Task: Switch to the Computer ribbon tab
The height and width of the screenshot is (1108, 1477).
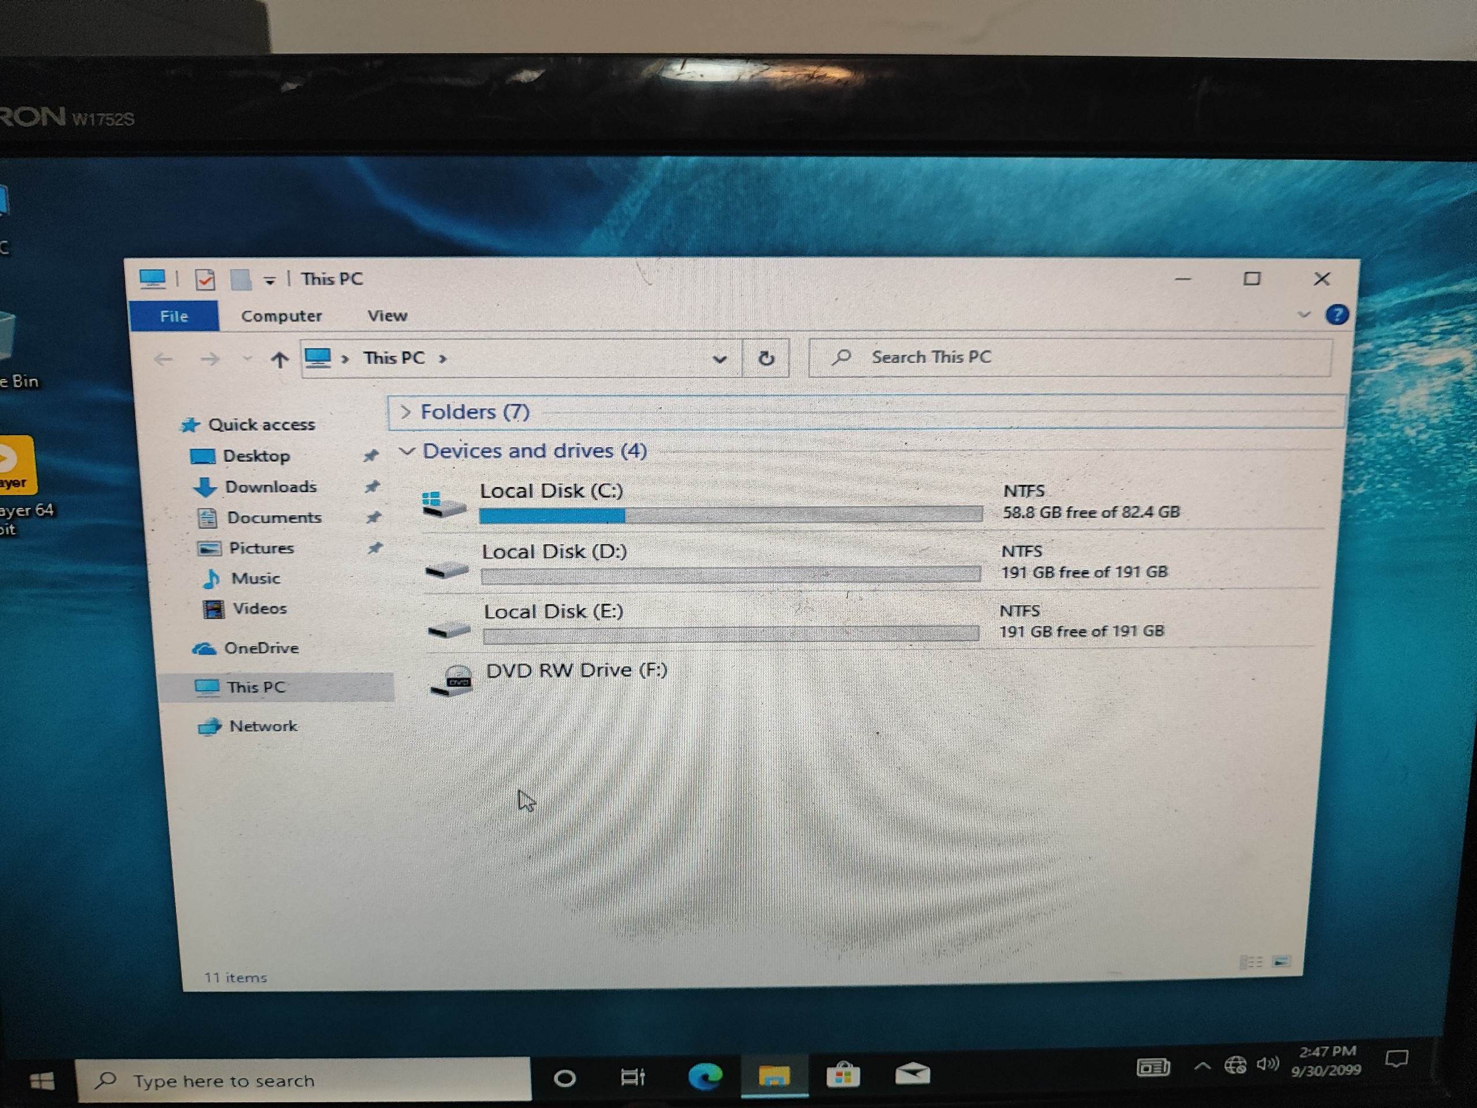Action: pos(281,316)
